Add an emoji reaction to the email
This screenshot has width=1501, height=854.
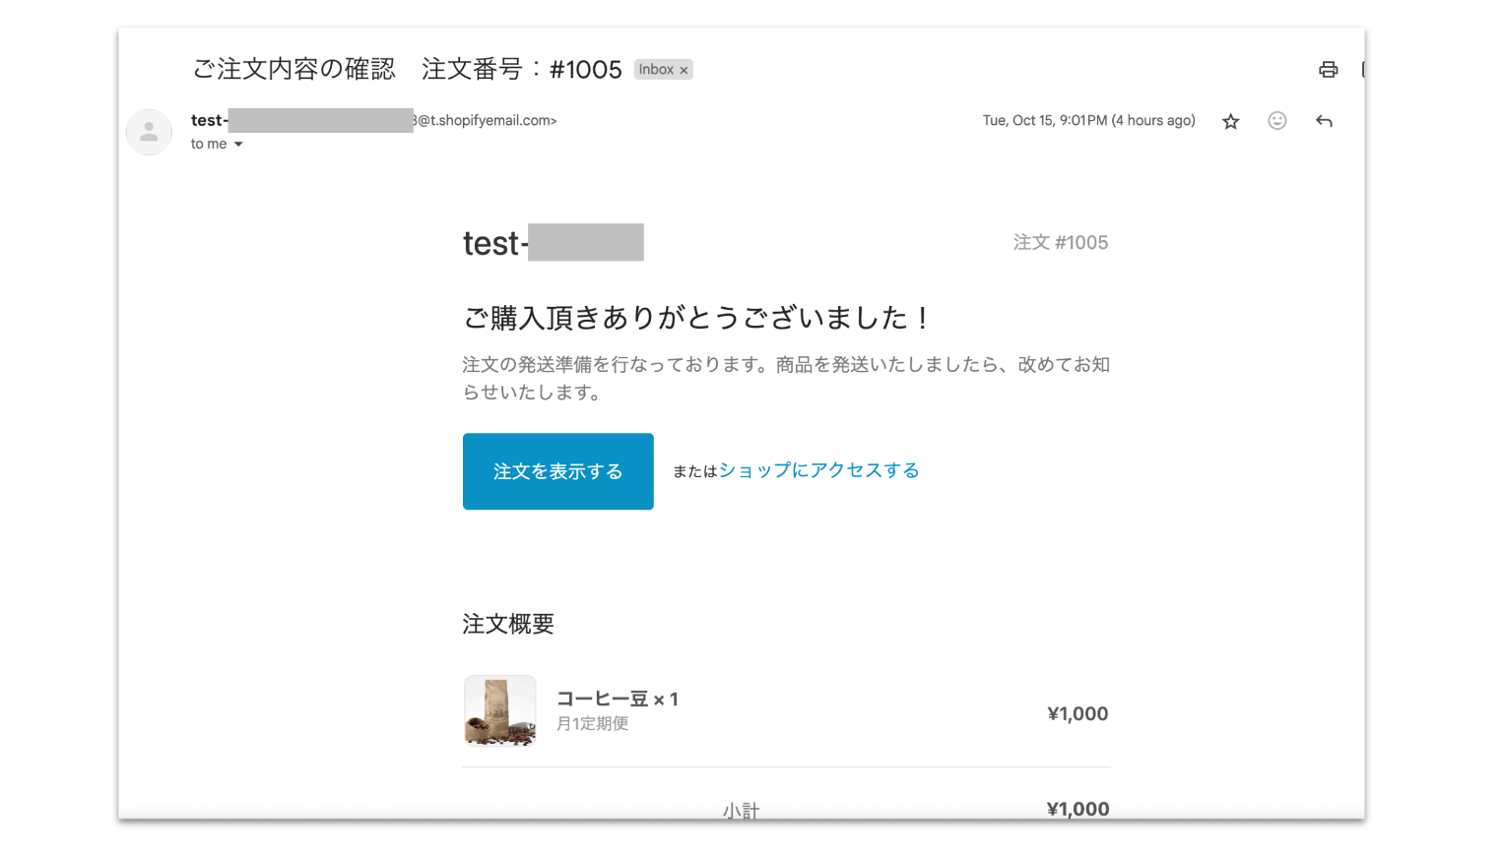tap(1276, 120)
